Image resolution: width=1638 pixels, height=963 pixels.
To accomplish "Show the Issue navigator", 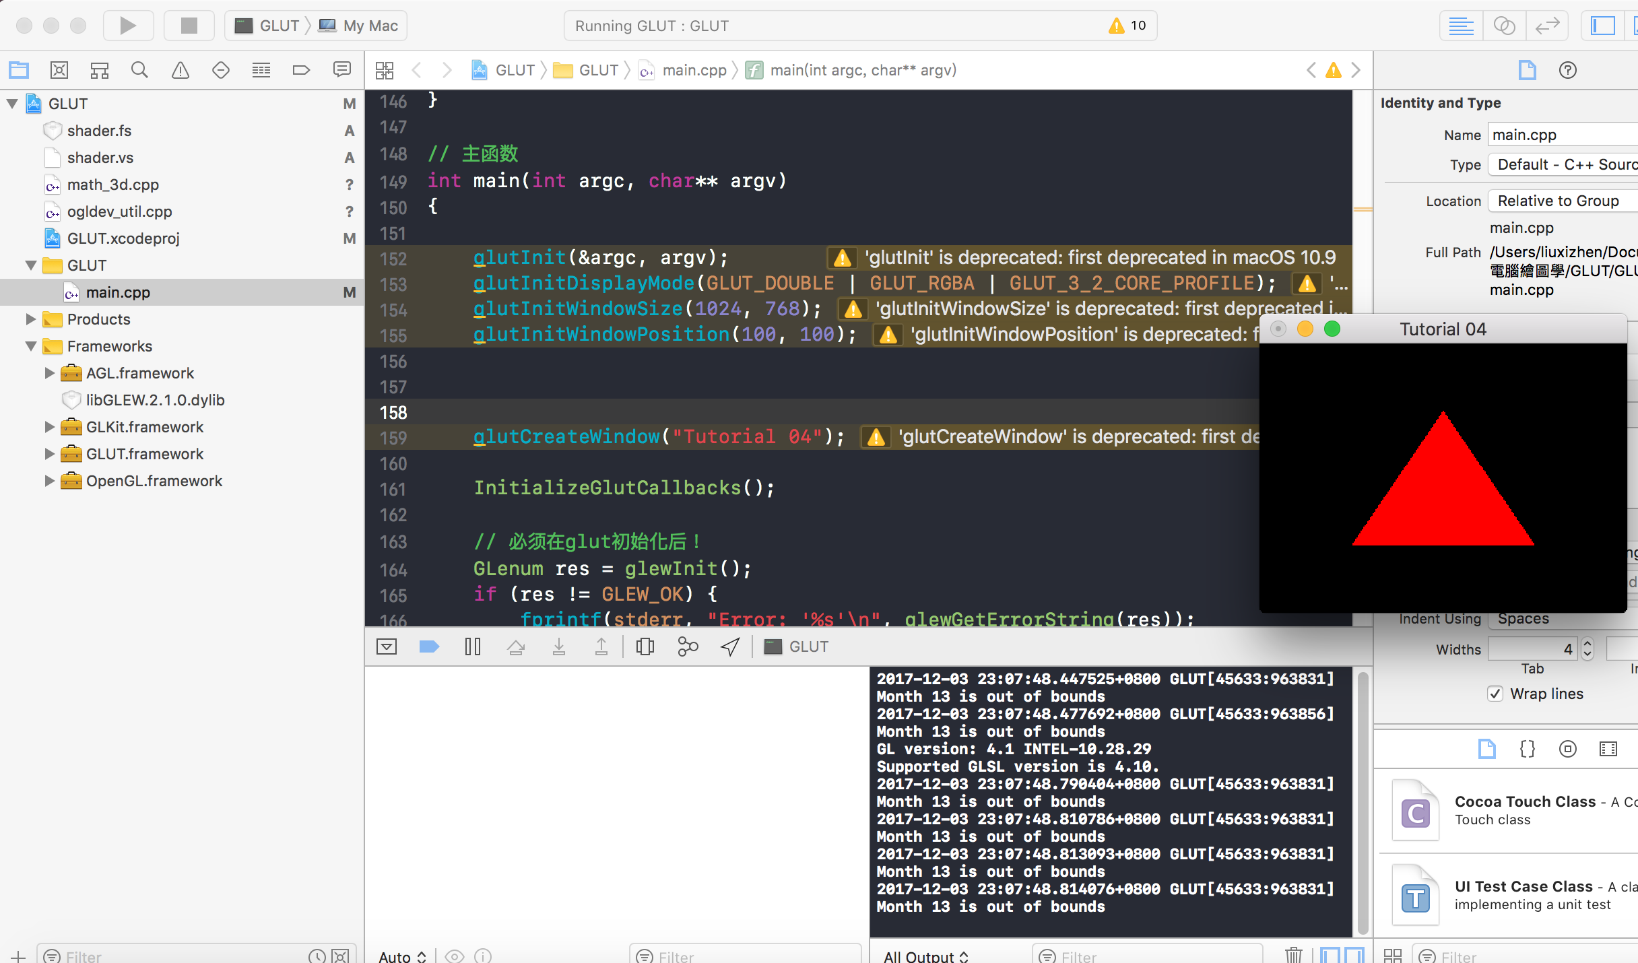I will click(x=181, y=70).
